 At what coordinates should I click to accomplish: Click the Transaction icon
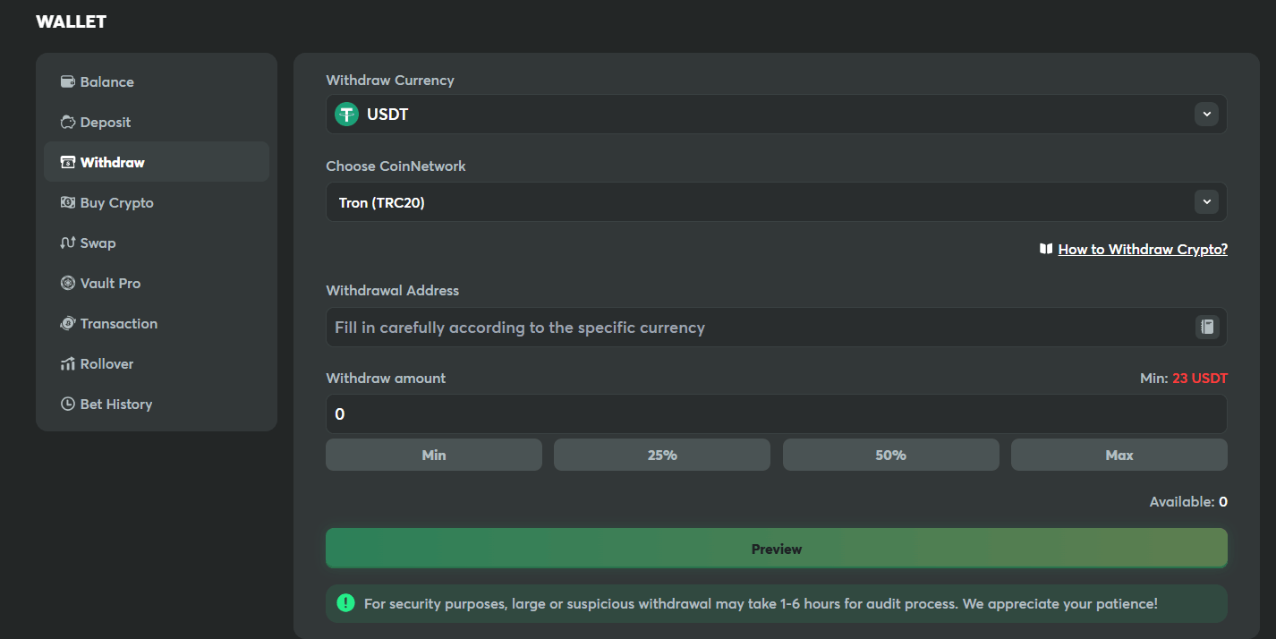[x=67, y=323]
